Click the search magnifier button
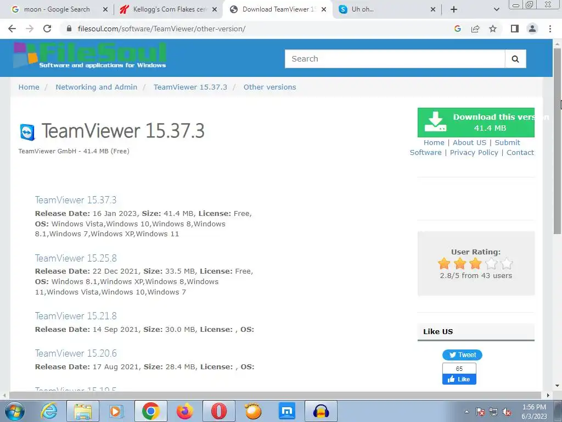 pyautogui.click(x=515, y=59)
